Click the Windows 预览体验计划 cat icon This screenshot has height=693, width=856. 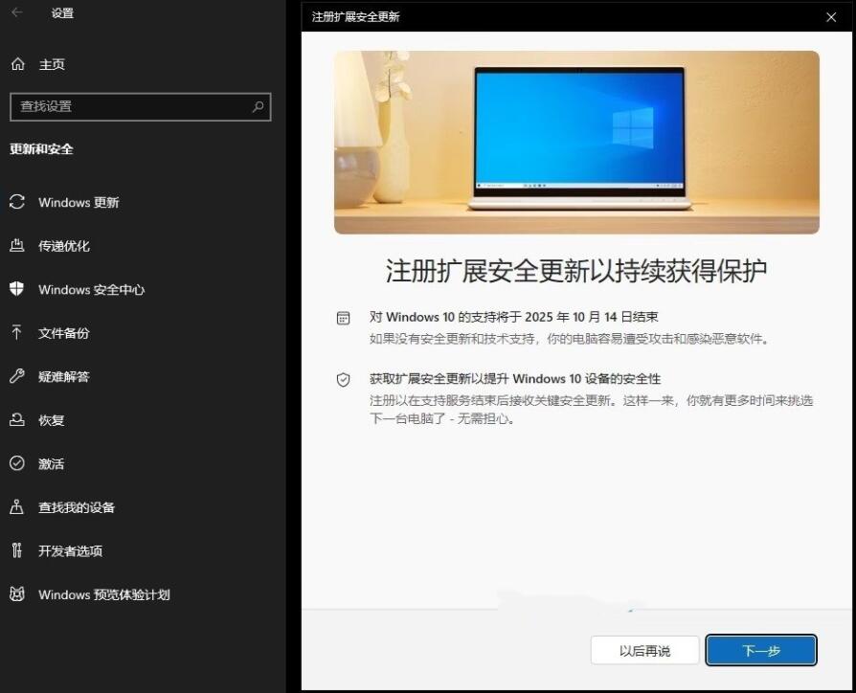[x=17, y=593]
